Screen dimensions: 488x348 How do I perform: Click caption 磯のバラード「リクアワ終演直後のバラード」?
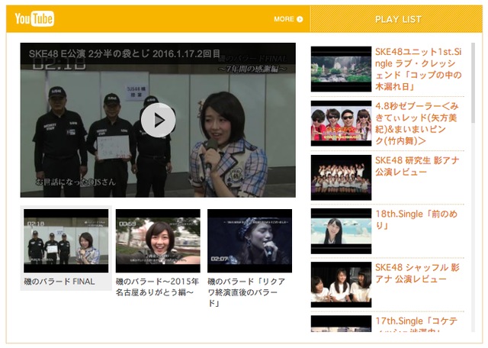(246, 292)
